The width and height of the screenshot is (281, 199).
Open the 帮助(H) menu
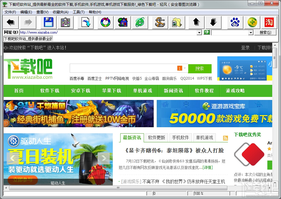(x=95, y=12)
